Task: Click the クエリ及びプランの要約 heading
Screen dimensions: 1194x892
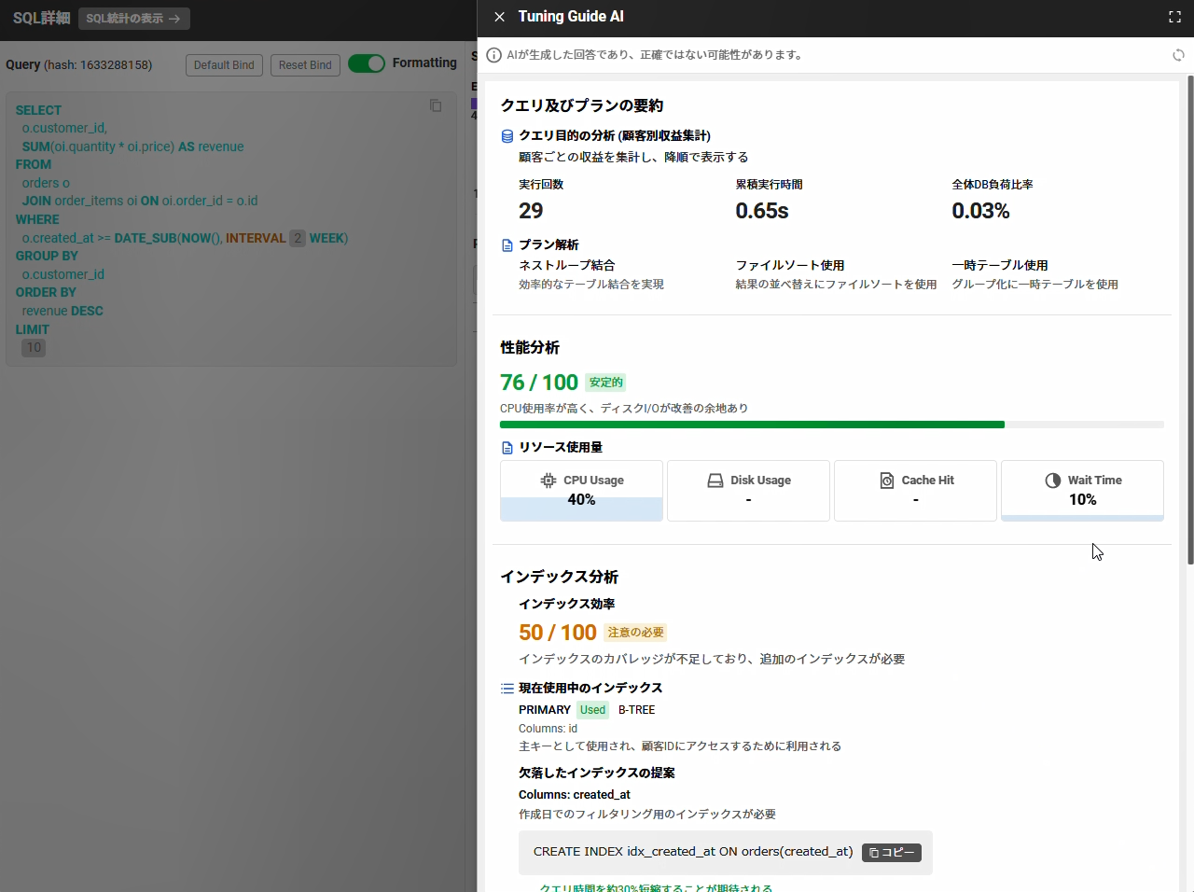Action: tap(582, 105)
